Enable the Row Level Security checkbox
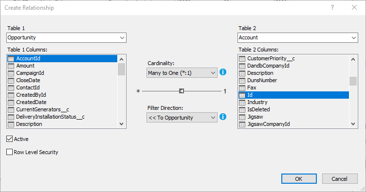Viewport: 366px width, 192px height. [9, 152]
